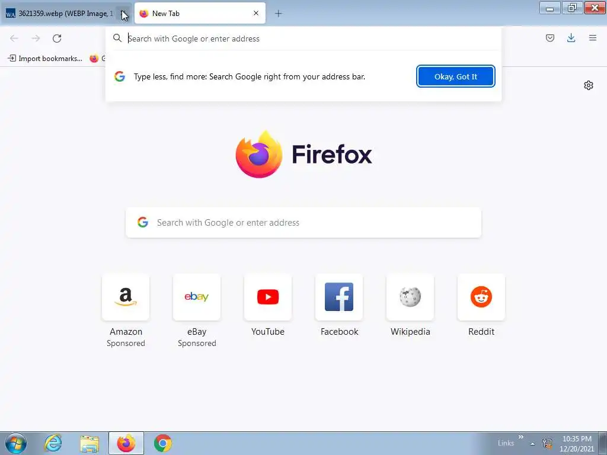Click the Google logo in suggestion tip

point(120,76)
